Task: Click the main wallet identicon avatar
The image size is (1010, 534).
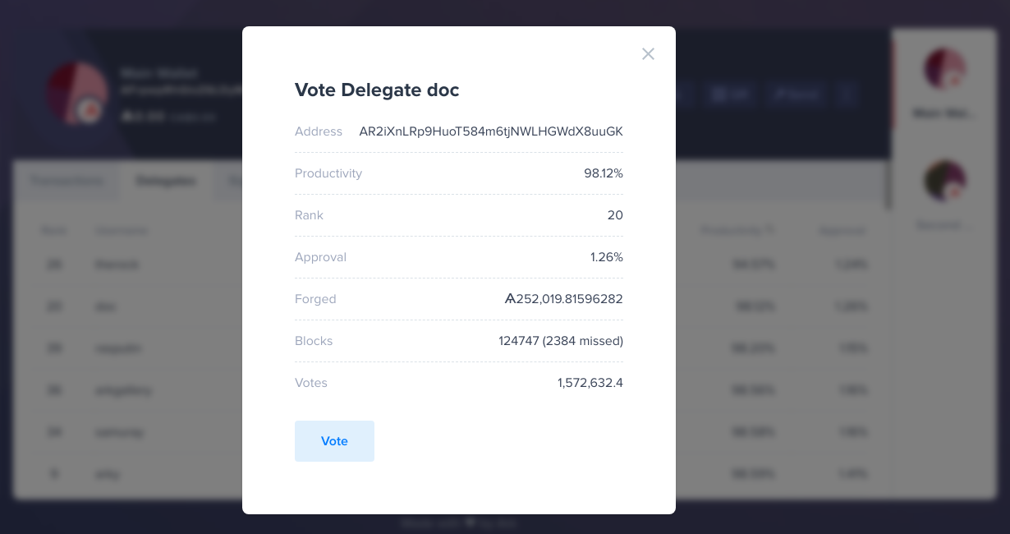Action: pyautogui.click(x=76, y=94)
